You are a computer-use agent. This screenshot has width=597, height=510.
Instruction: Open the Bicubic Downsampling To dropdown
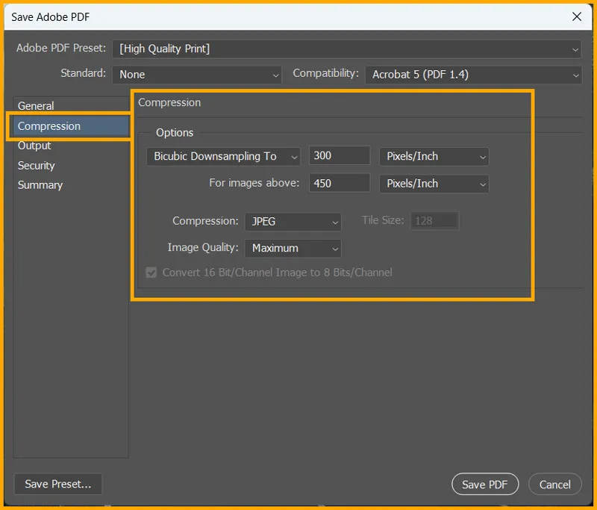(x=222, y=156)
